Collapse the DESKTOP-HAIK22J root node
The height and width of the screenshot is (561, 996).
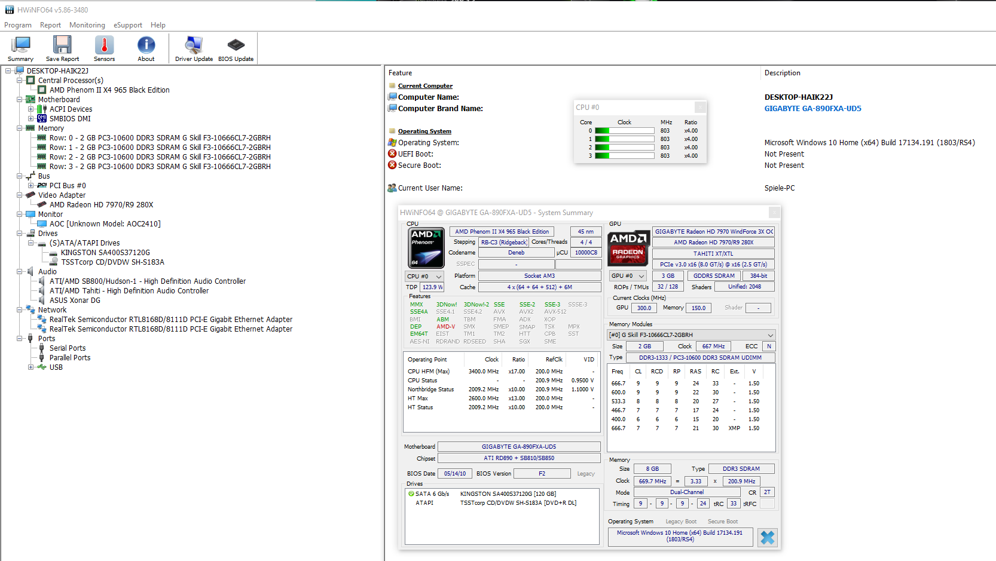click(x=8, y=70)
